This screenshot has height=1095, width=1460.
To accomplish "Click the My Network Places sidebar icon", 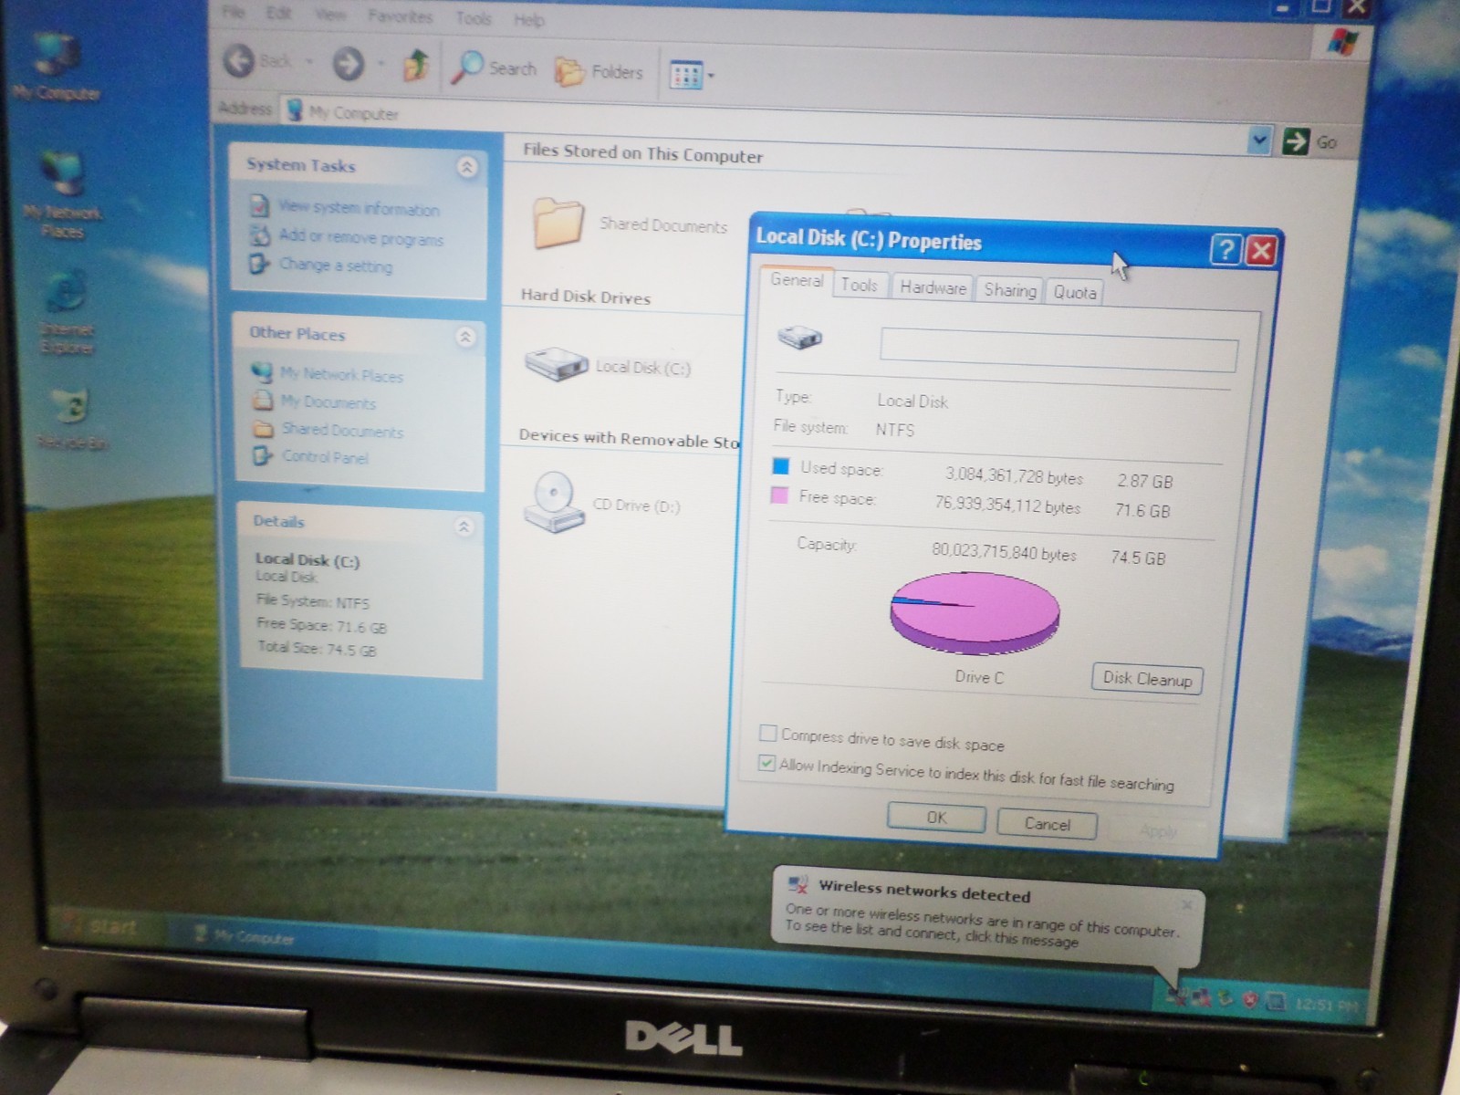I will [262, 371].
